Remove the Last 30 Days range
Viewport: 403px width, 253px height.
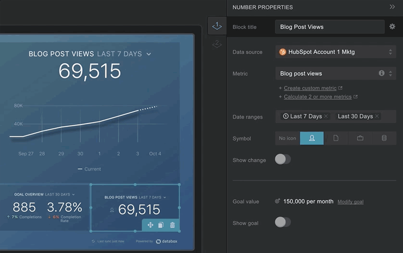[377, 116]
